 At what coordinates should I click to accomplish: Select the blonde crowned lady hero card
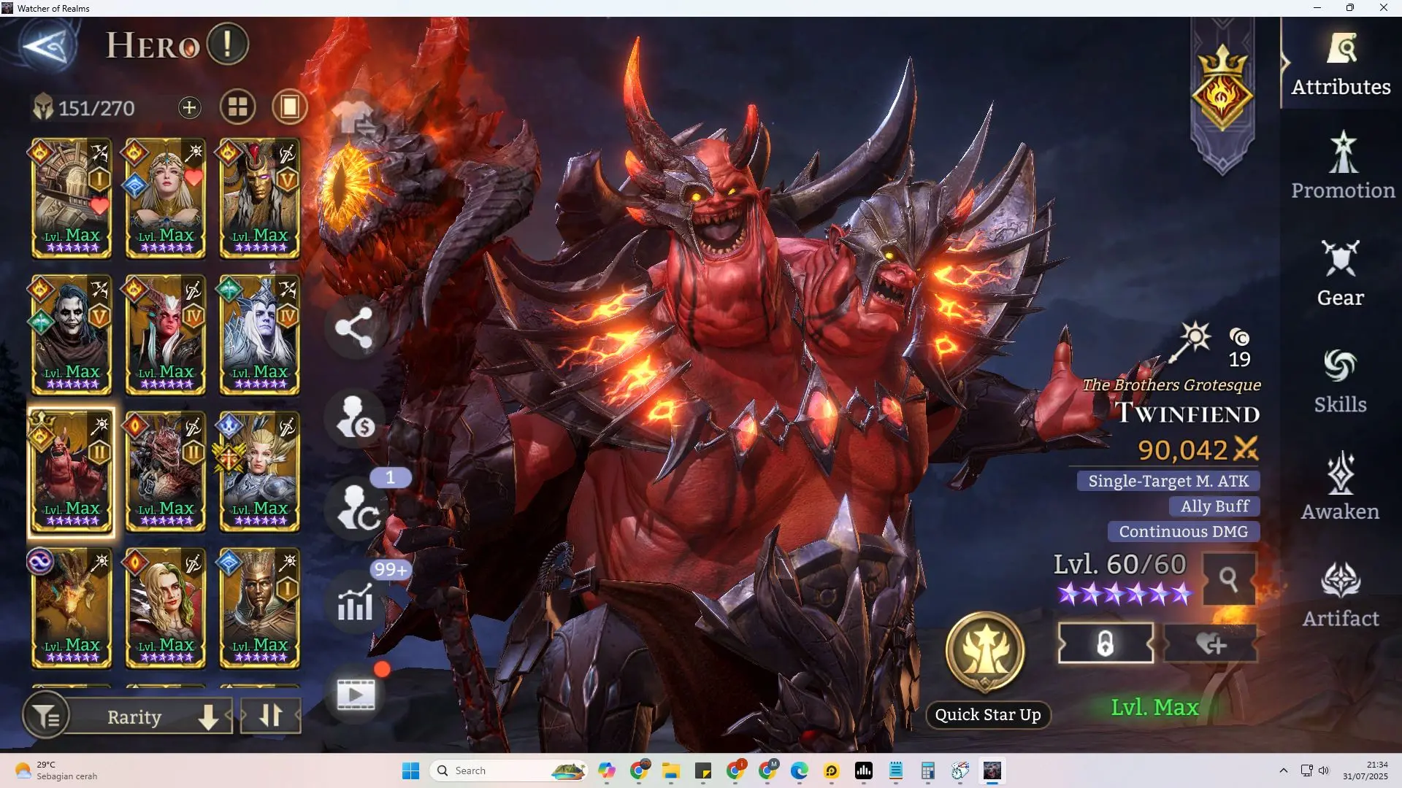coord(166,198)
